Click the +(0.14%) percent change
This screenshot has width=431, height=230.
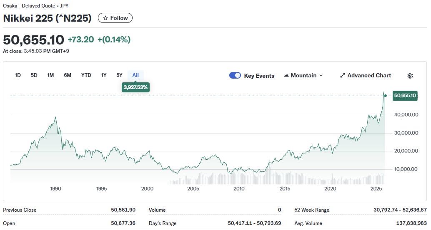point(114,40)
